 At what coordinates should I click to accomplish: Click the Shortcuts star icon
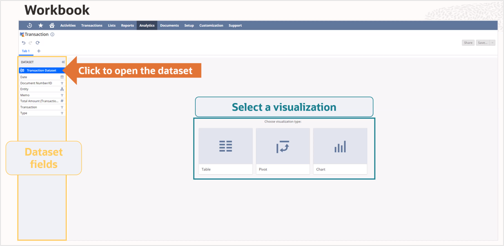click(x=41, y=25)
